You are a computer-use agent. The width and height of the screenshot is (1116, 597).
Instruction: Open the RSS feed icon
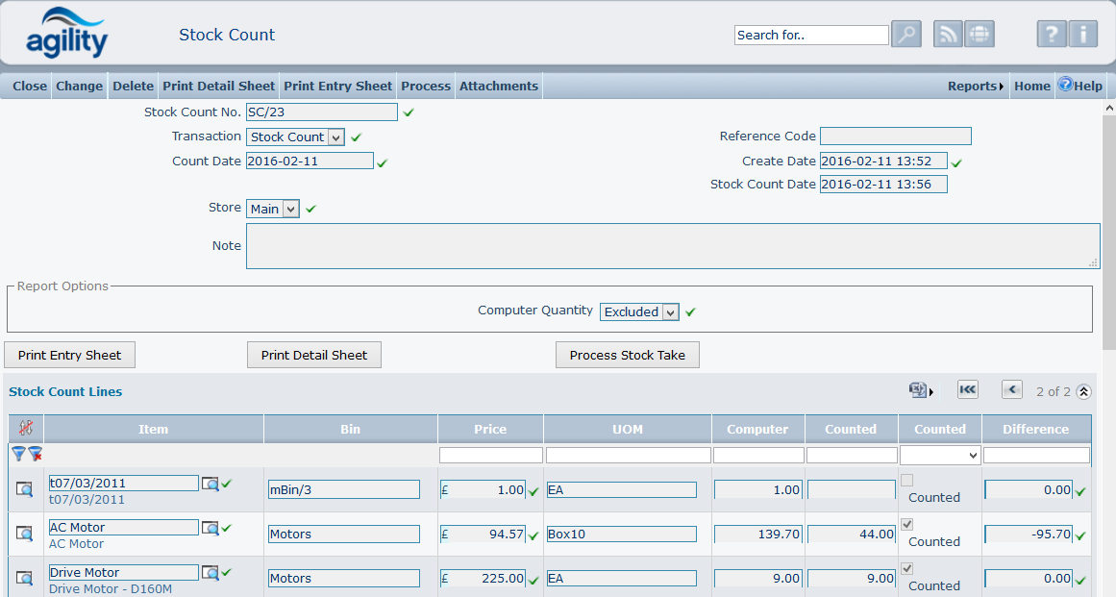point(949,35)
